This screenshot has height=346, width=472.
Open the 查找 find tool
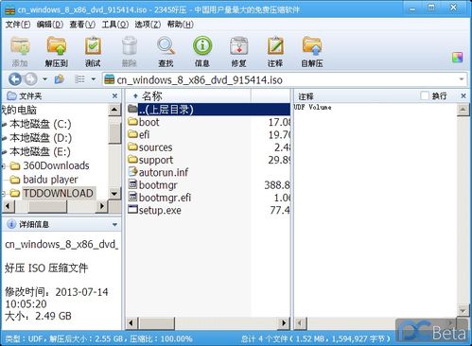[x=166, y=52]
